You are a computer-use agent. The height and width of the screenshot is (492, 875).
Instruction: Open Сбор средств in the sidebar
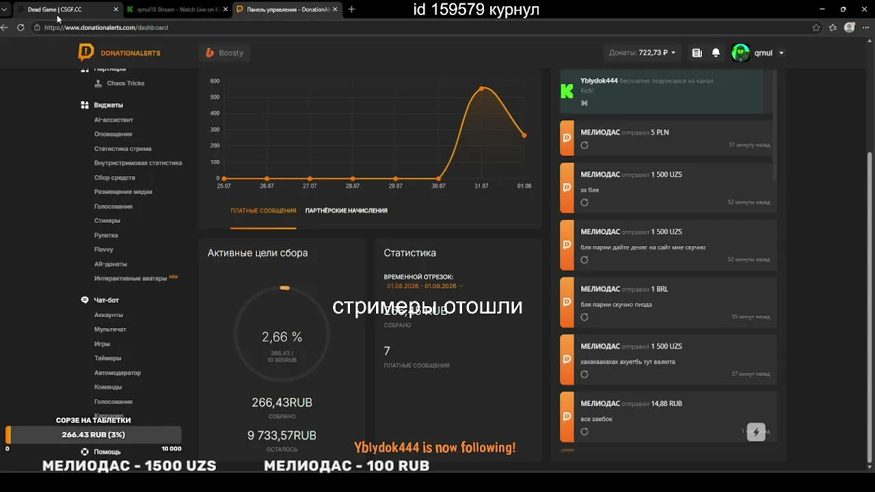(x=115, y=178)
